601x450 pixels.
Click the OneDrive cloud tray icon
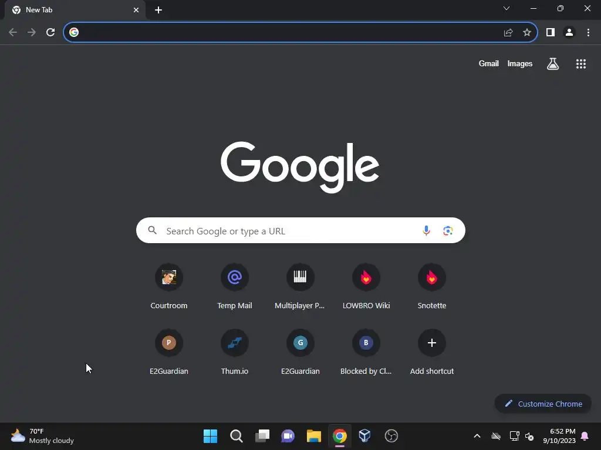[x=496, y=436]
